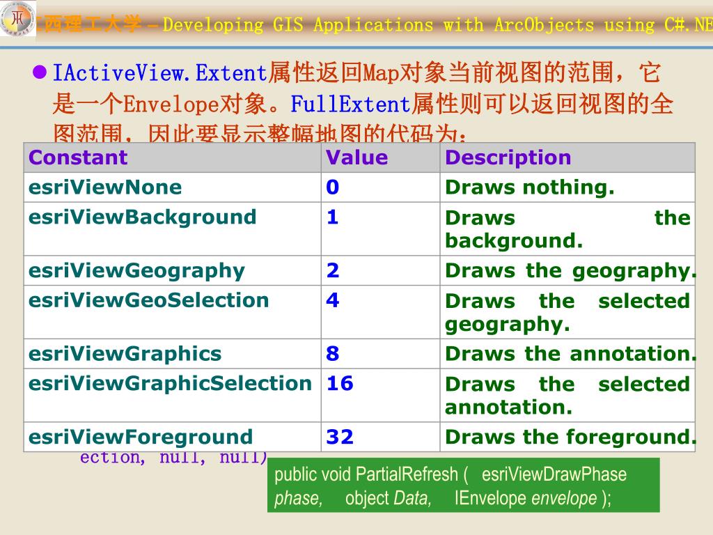Click the 'Draws the selected annotation.' description

567,396
